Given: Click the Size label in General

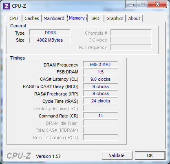Looking at the screenshot, I should coord(20,40).
